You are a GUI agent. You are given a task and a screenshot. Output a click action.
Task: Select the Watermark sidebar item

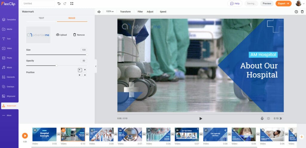pos(10,106)
